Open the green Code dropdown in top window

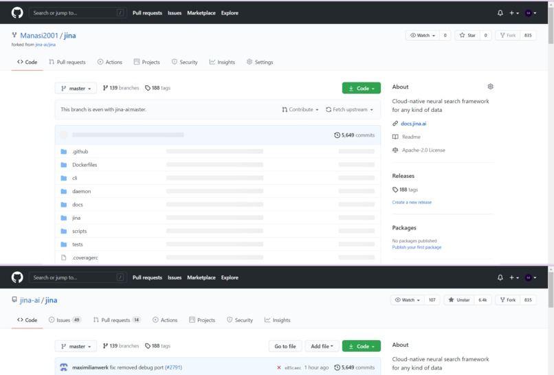pos(361,89)
